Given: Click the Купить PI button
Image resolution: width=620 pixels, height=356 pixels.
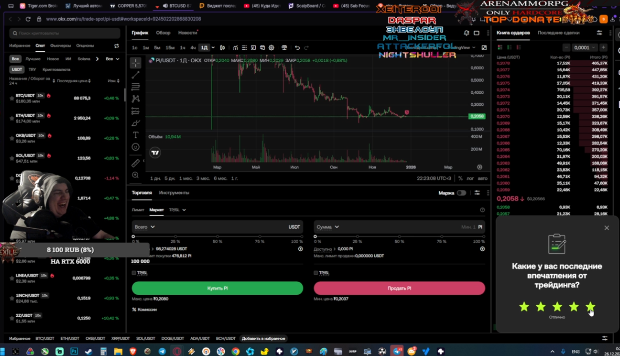Looking at the screenshot, I should [x=218, y=288].
